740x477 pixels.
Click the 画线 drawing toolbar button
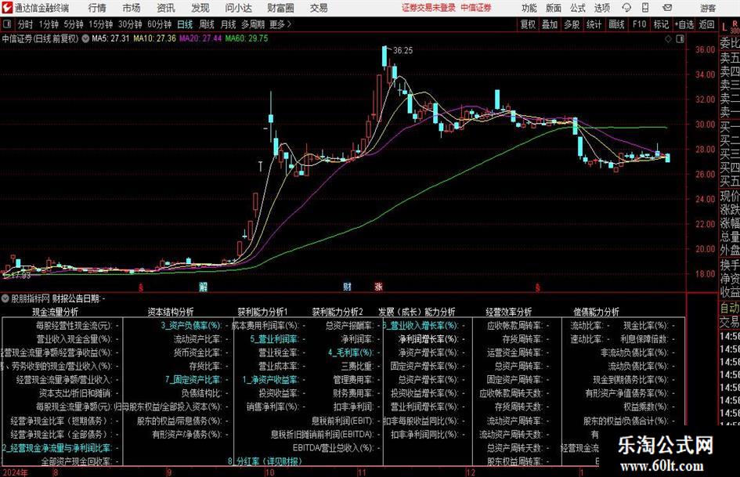point(616,24)
